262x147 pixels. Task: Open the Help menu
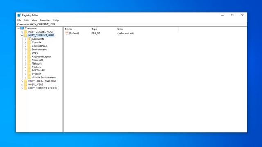click(56, 20)
